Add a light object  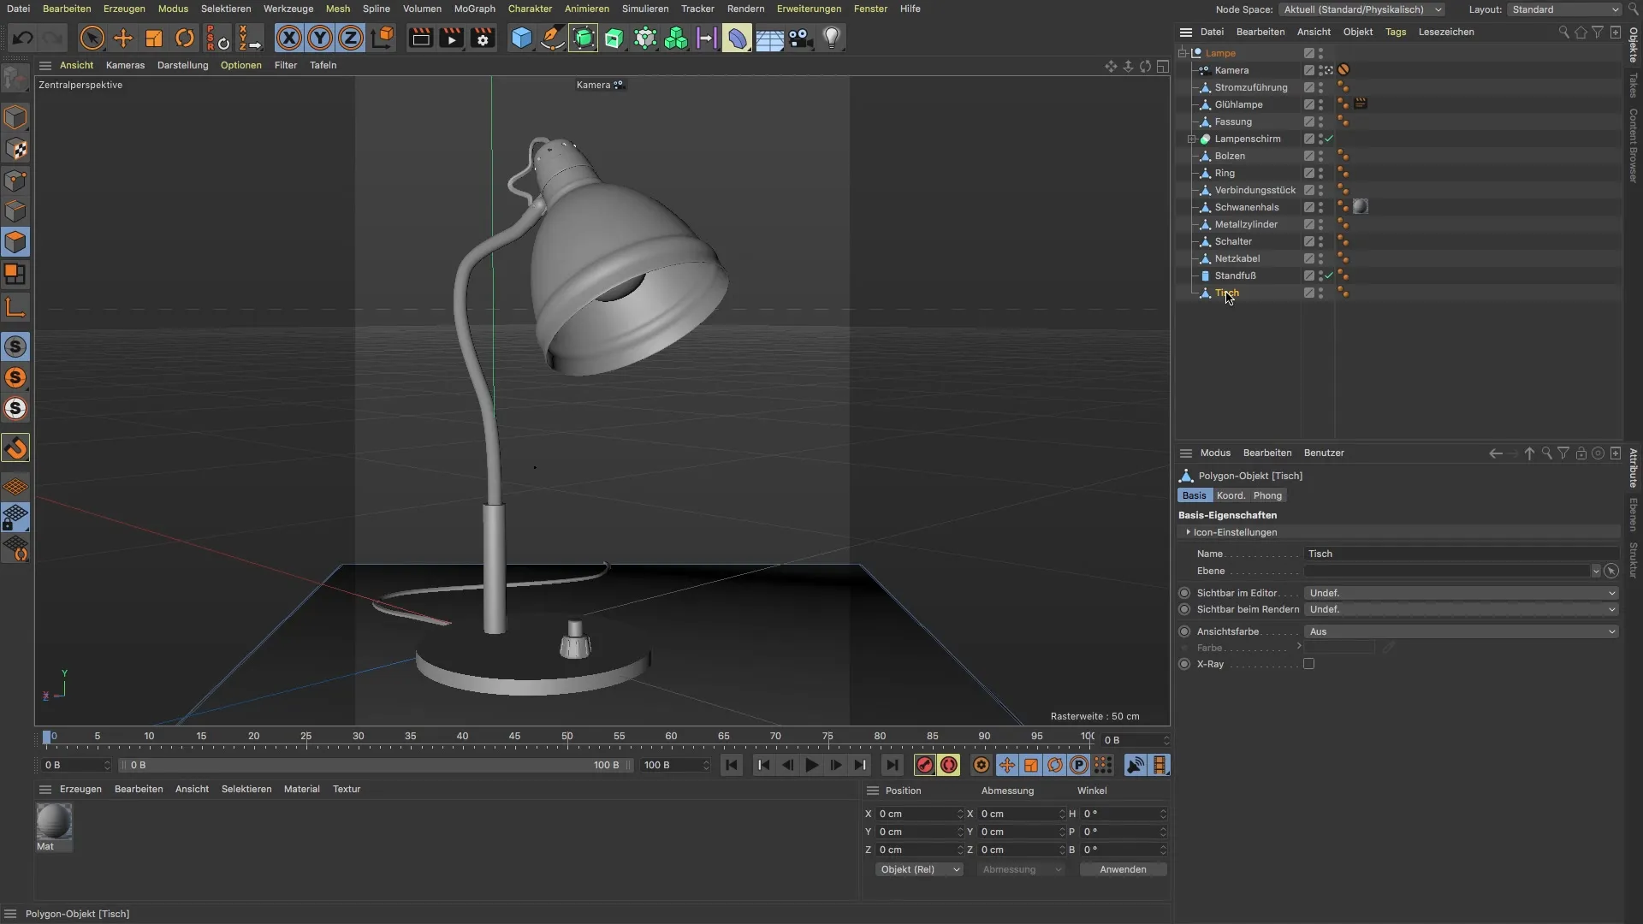pos(832,38)
